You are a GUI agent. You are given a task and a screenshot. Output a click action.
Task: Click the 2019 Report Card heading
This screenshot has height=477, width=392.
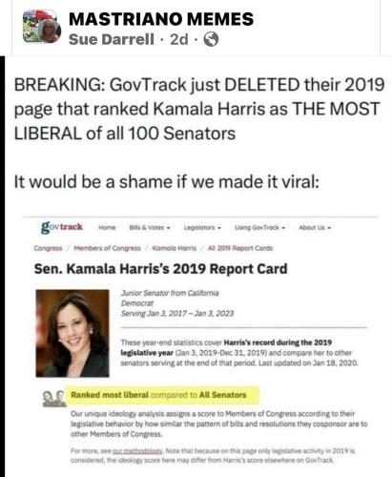(x=160, y=269)
